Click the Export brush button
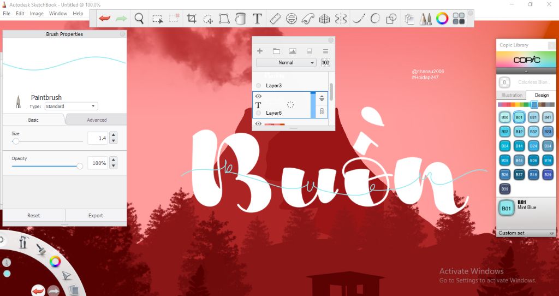 click(x=96, y=215)
